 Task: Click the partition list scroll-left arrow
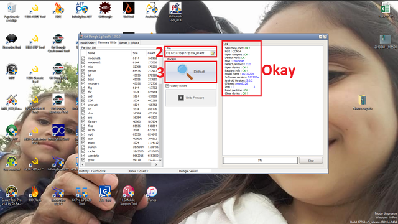coord(83,164)
